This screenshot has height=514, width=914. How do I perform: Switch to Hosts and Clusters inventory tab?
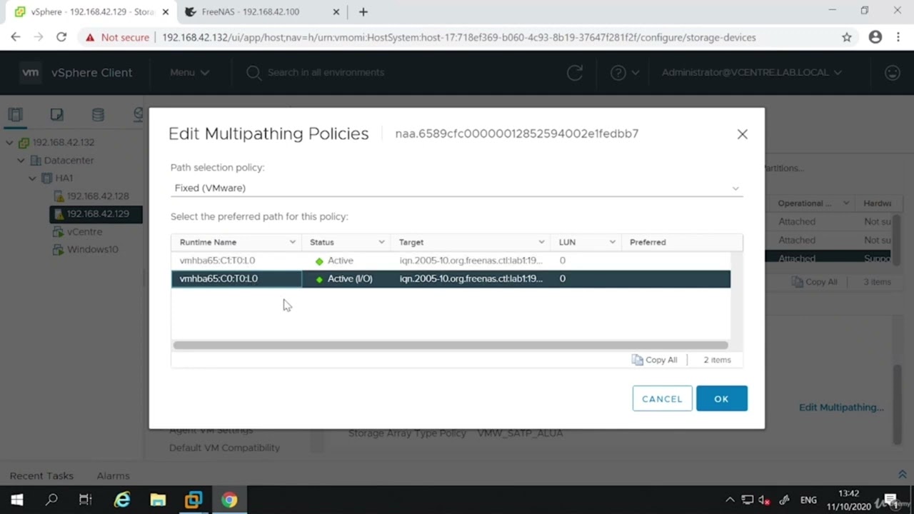click(15, 115)
